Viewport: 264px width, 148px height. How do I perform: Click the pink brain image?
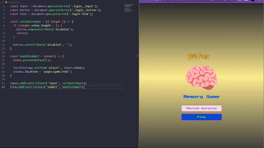[201, 78]
